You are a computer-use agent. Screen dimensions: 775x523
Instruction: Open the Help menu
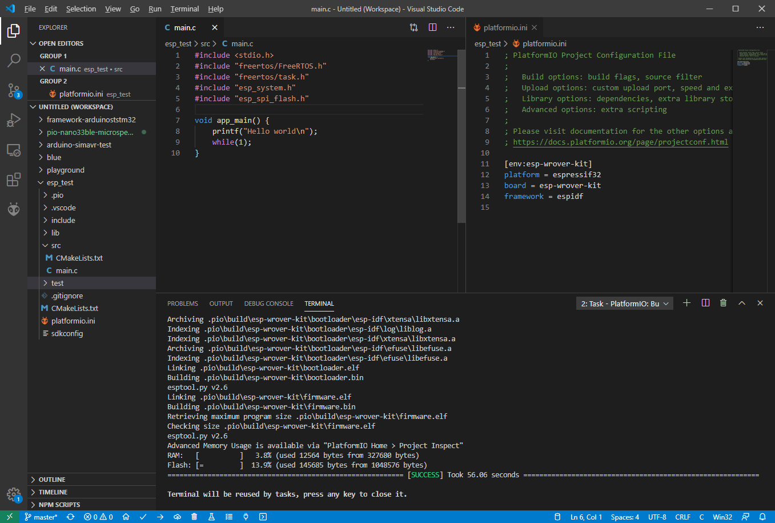pos(216,9)
